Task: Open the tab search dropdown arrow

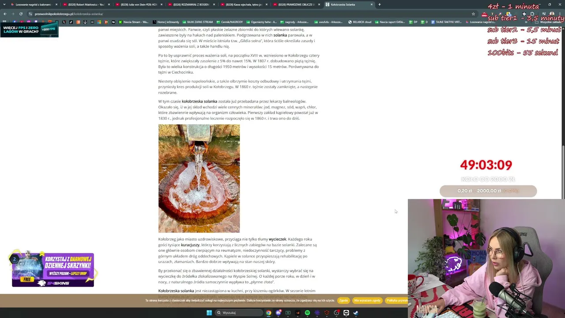Action: [4, 4]
